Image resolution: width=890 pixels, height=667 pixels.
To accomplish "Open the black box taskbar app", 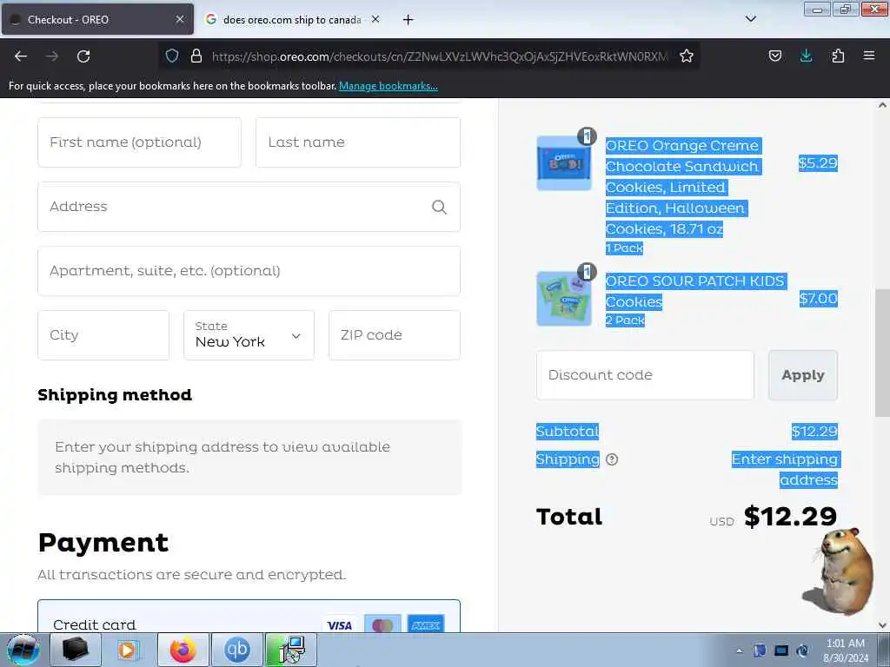I will click(x=76, y=650).
